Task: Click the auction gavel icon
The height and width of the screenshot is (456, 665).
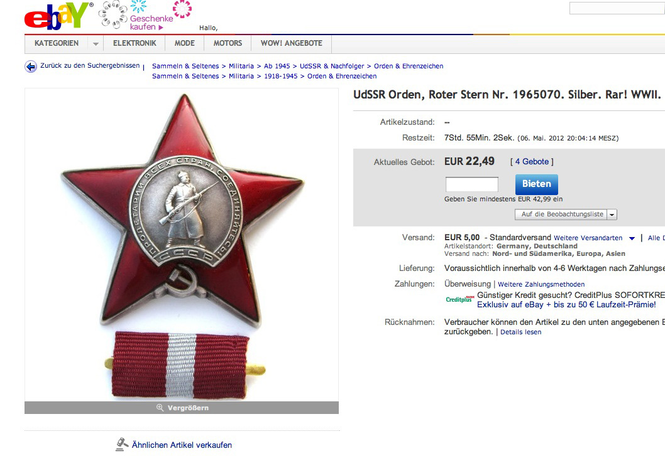Action: pos(122,444)
